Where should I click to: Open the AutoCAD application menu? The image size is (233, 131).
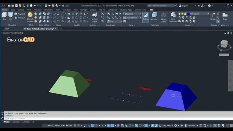3,6
